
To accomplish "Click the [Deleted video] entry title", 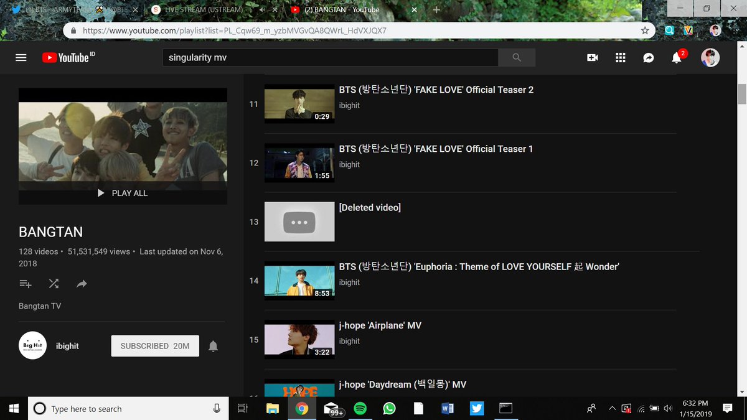I will (x=370, y=208).
